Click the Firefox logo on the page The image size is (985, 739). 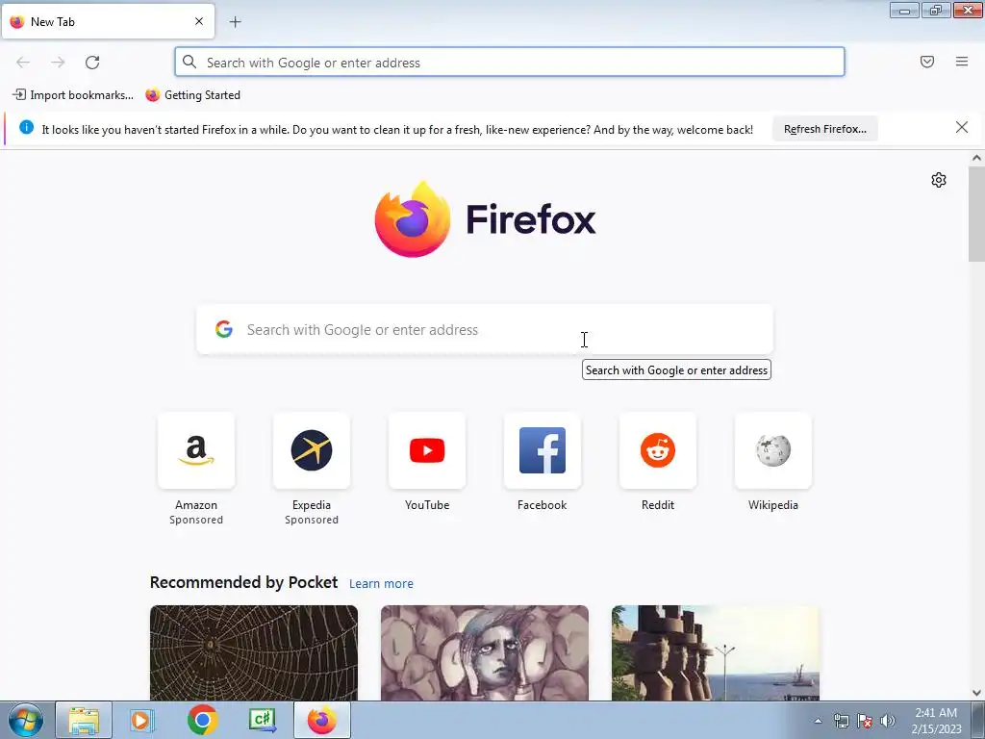point(485,219)
